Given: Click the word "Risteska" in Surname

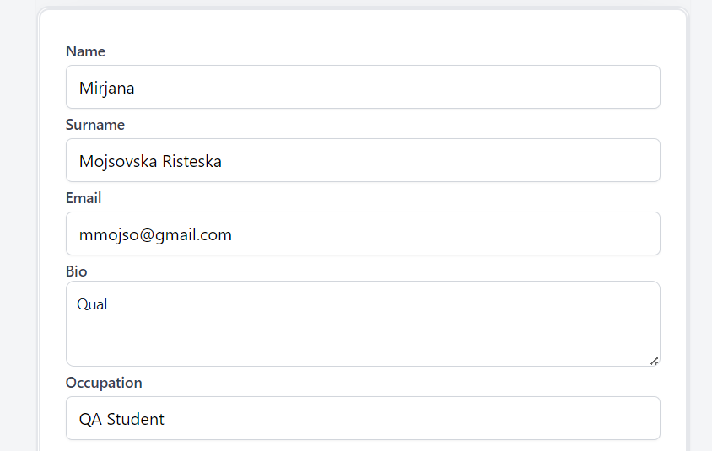Looking at the screenshot, I should pos(191,161).
